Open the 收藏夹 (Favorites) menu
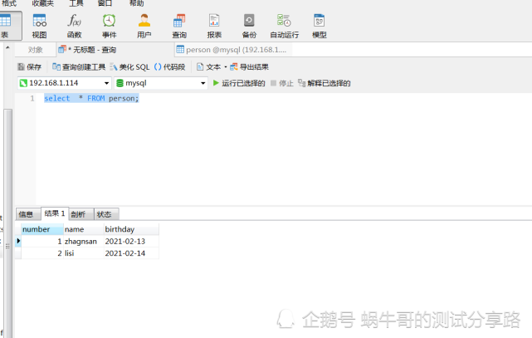The image size is (532, 338). tap(43, 3)
